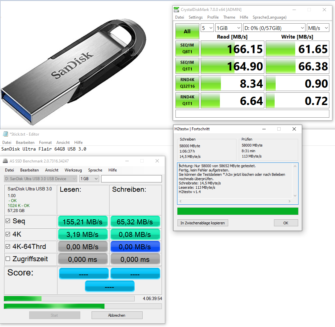Click the Seq write result 65,32 MB/s
The image size is (335, 327).
tap(135, 222)
